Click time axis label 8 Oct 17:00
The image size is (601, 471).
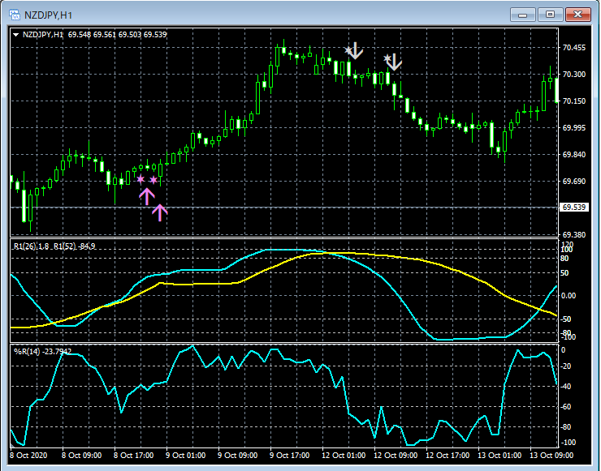pyautogui.click(x=133, y=456)
